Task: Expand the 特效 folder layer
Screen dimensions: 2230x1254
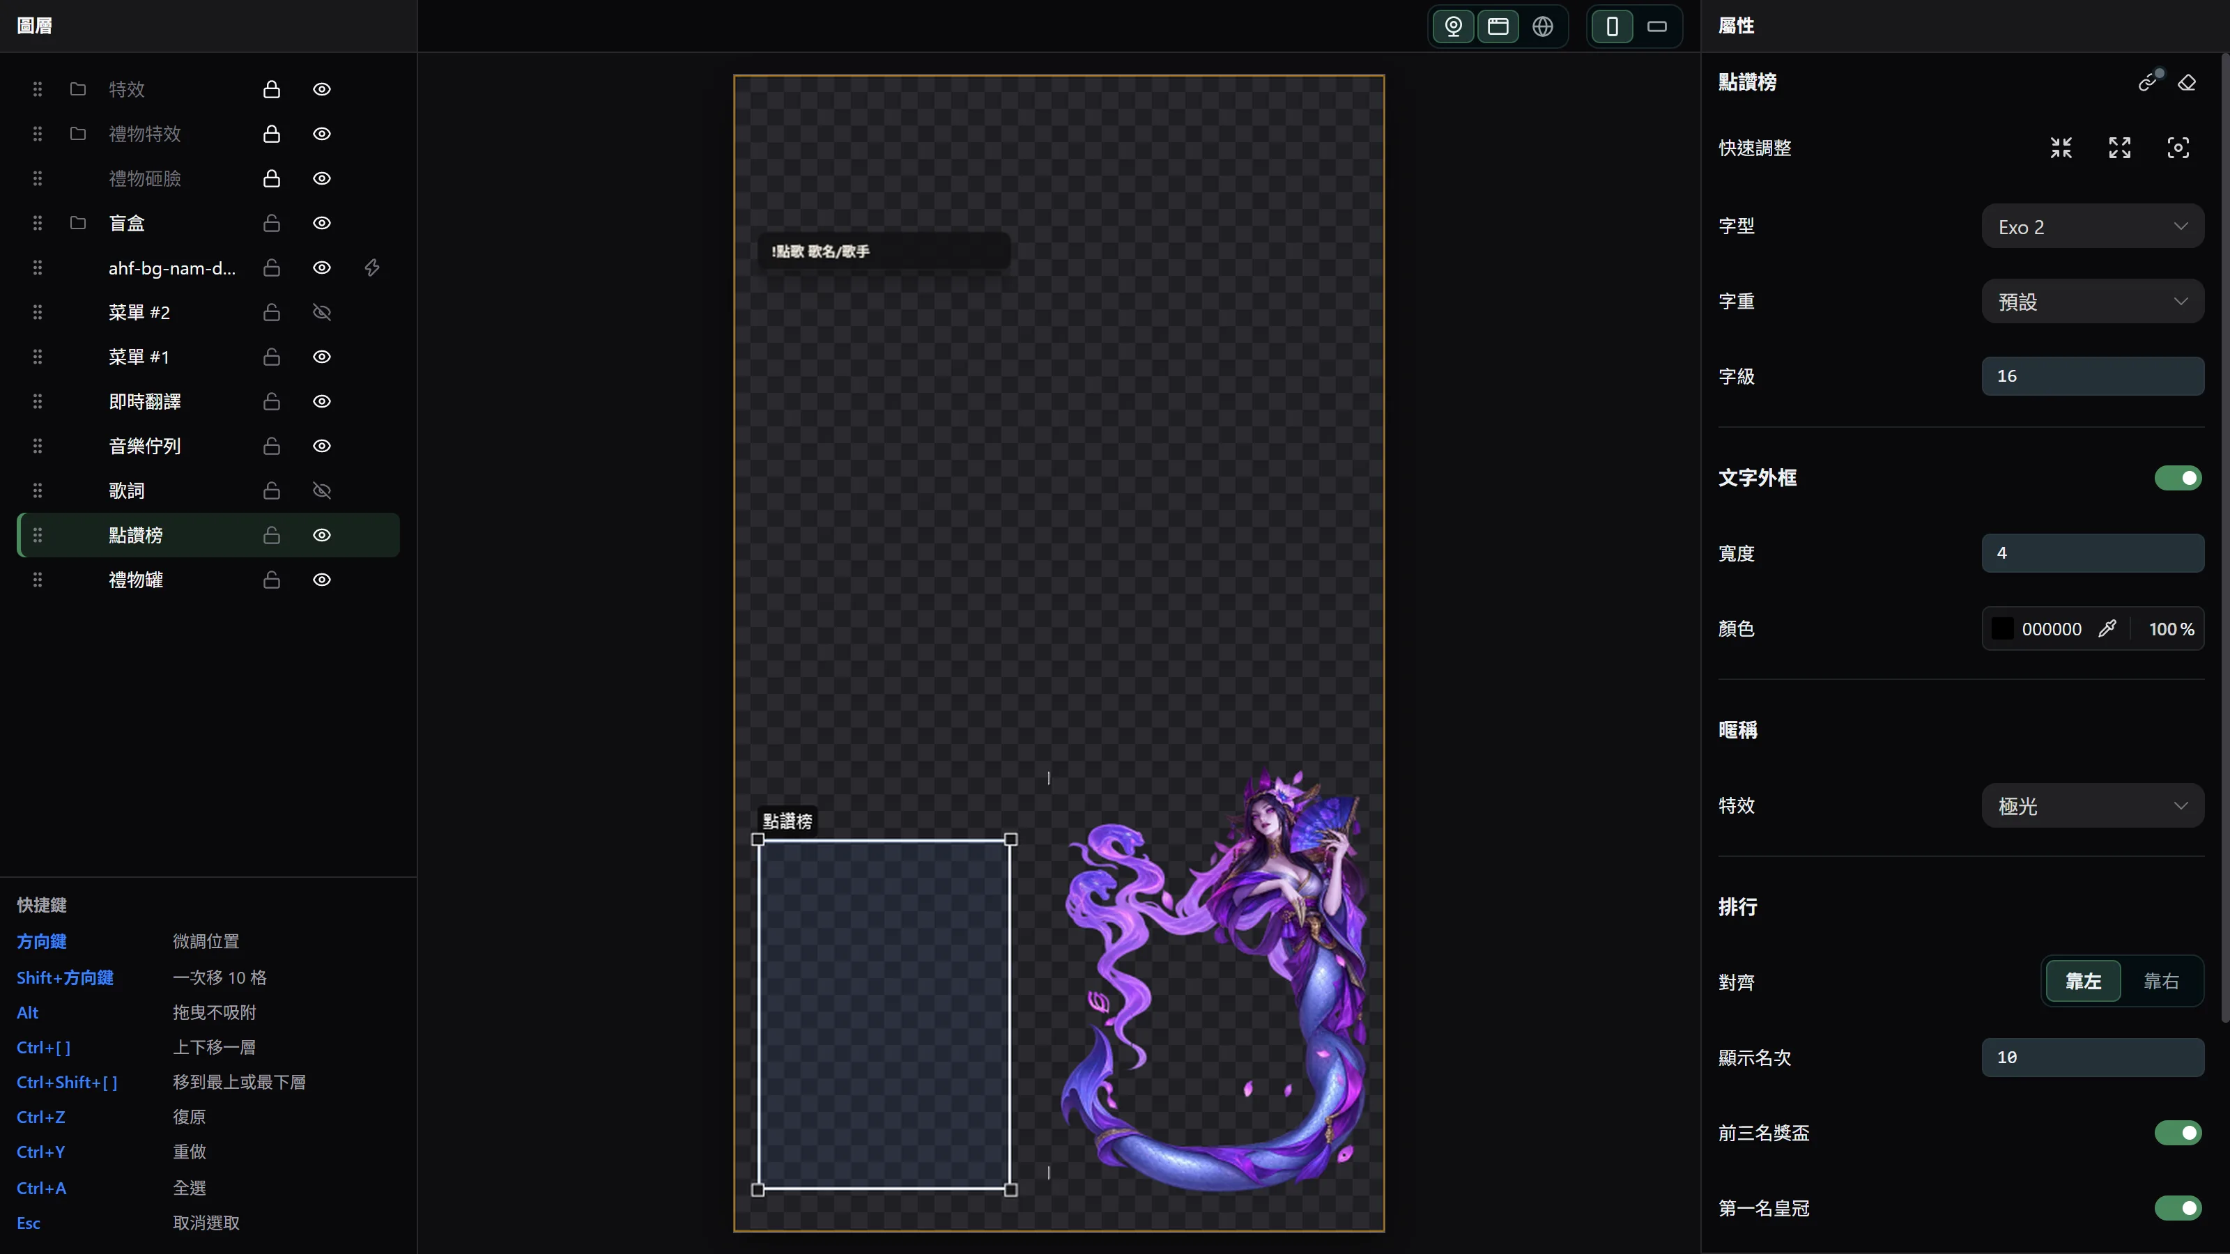Action: pyautogui.click(x=78, y=89)
